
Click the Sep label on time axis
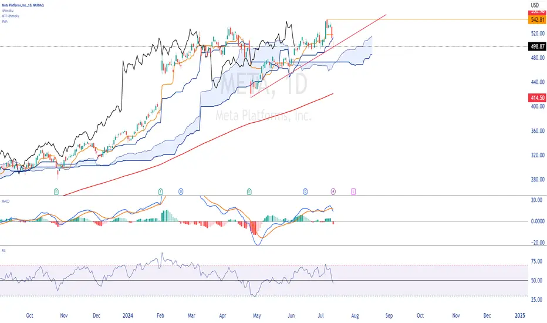click(389, 315)
